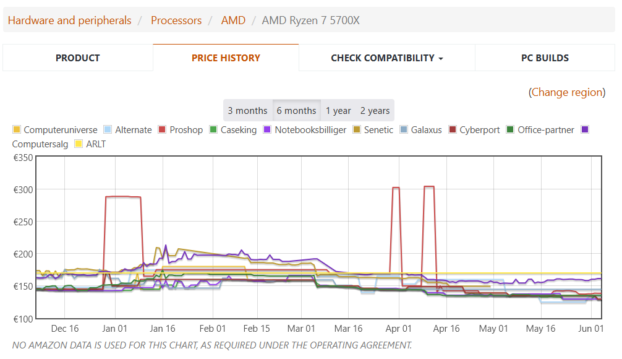Click the €100 y-axis label
This screenshot has height=359, width=622.
(x=23, y=319)
